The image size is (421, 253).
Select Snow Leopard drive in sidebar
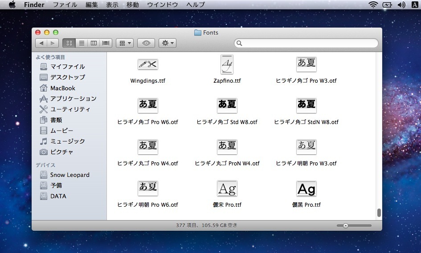69,175
